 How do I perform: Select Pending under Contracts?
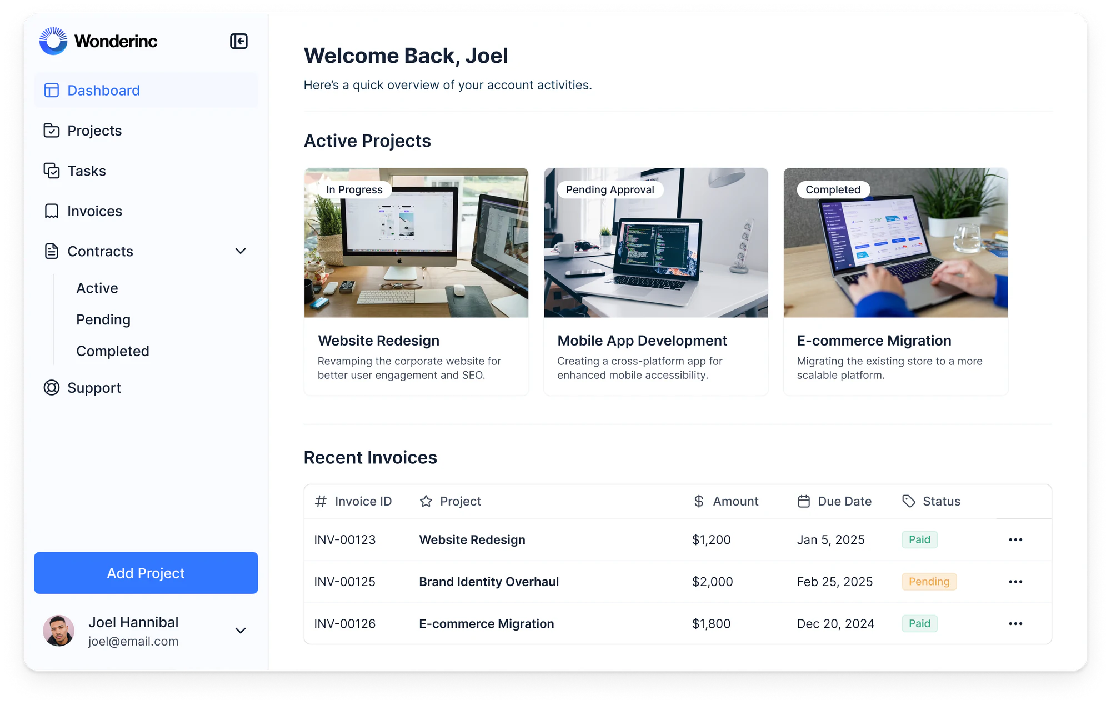(x=103, y=319)
